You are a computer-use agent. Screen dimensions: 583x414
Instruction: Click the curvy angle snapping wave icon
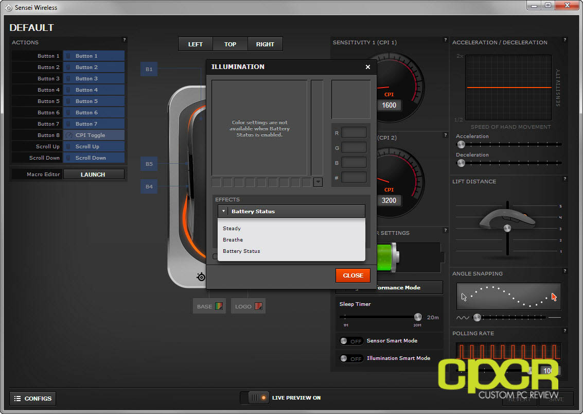tap(463, 318)
